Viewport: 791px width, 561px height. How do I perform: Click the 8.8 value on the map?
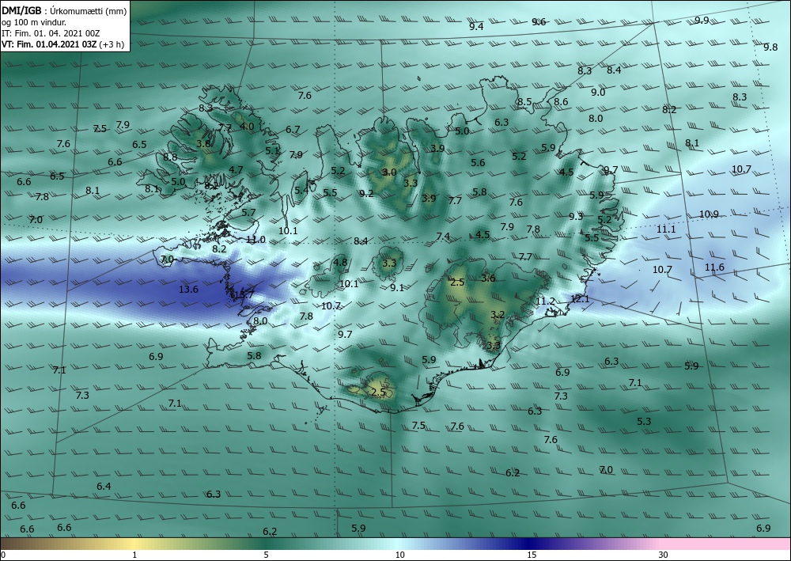pos(170,157)
